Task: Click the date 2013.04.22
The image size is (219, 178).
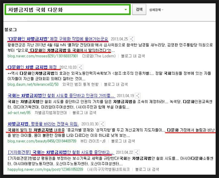Action: [x=124, y=152]
